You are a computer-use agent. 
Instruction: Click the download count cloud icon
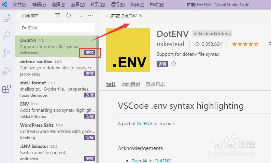(197, 44)
